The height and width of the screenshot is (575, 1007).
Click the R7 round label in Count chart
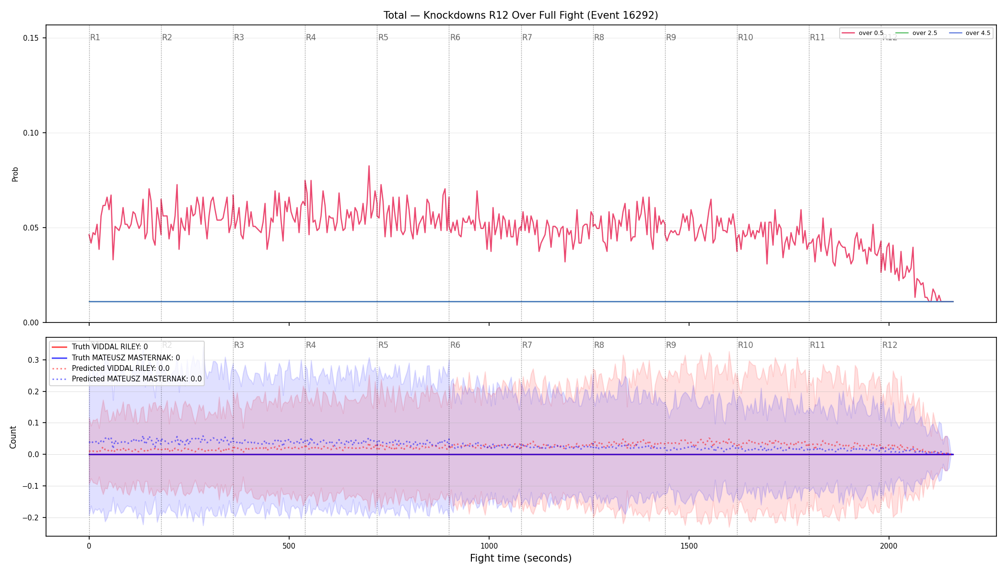point(527,345)
